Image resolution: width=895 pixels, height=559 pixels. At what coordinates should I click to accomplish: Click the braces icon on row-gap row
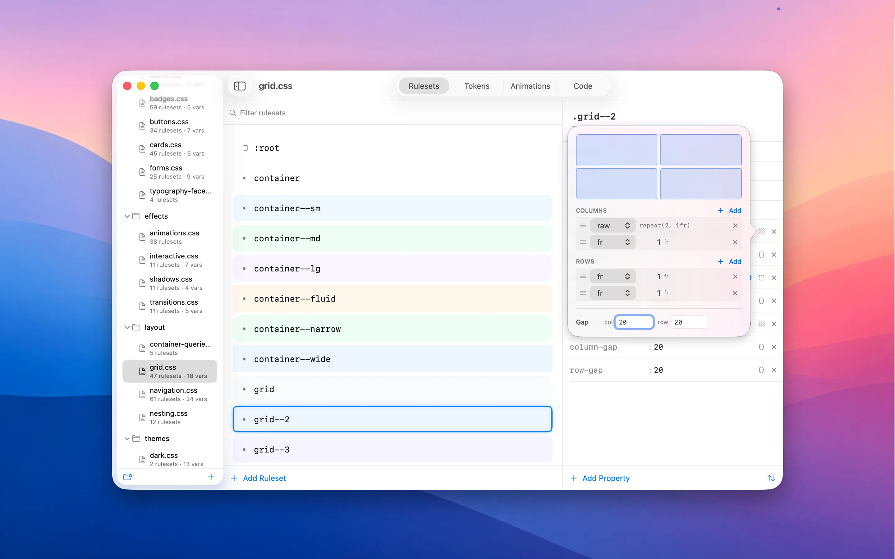[x=761, y=370]
